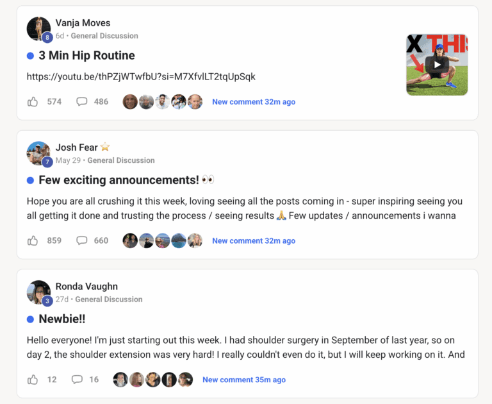Like the 3 Min Hip Routine post
The image size is (492, 404).
(33, 101)
